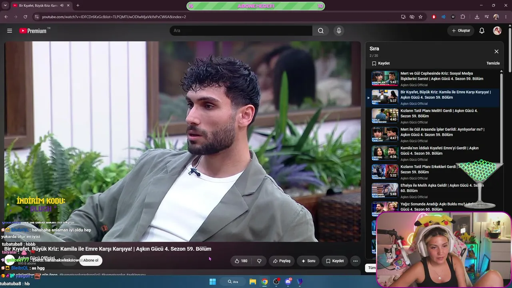Image resolution: width=512 pixels, height=288 pixels.
Task: Close the Bir Kıyafet, Büyük Kriz tab
Action: pos(68,6)
